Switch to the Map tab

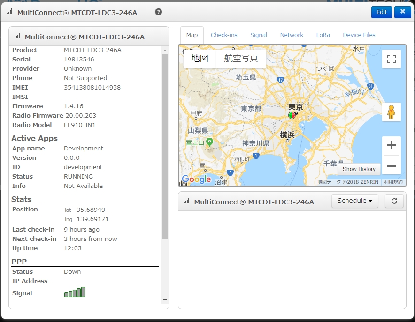point(192,35)
